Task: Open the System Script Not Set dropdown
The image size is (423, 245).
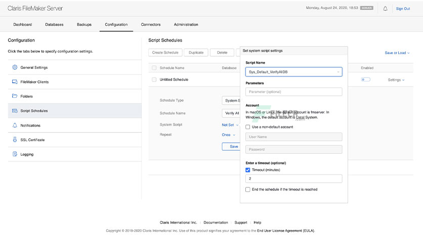Action: [230, 125]
